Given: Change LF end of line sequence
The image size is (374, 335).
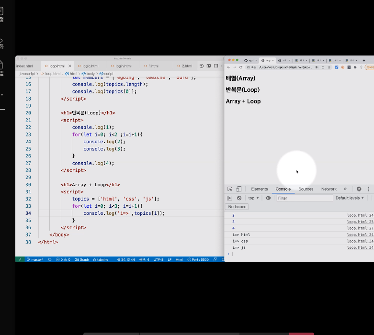Looking at the screenshot, I should coord(170,259).
